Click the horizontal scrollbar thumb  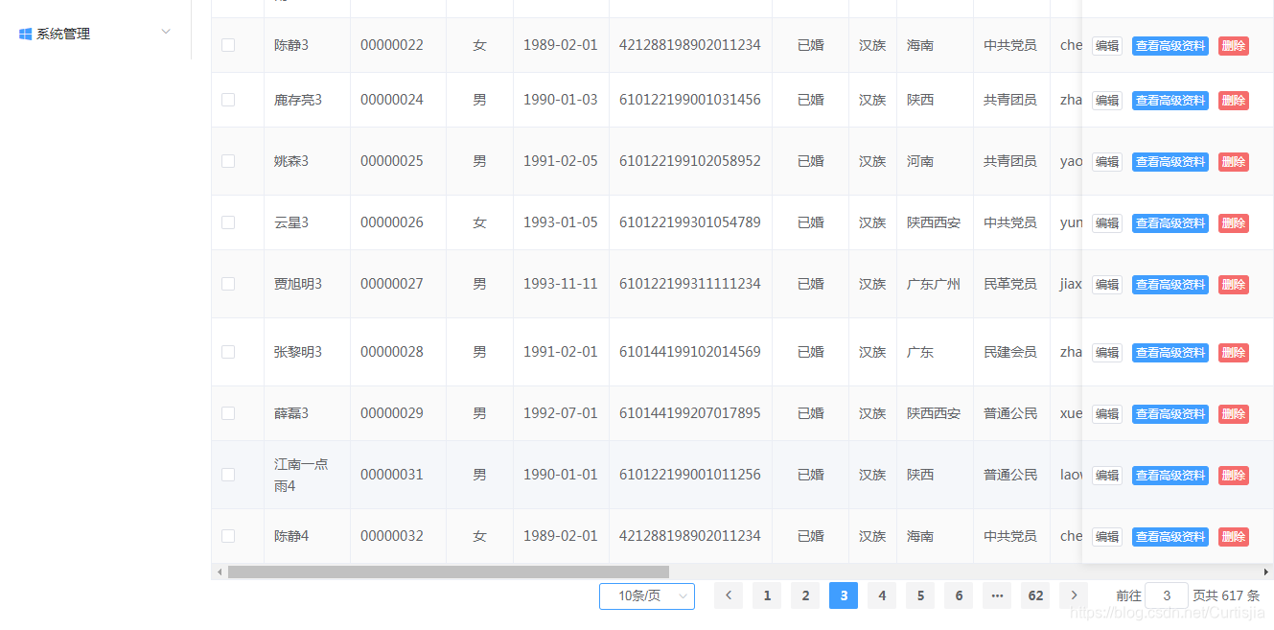point(448,572)
